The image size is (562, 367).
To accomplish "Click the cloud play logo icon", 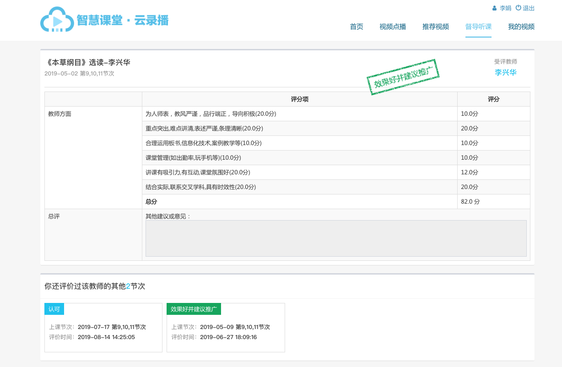I will point(57,20).
